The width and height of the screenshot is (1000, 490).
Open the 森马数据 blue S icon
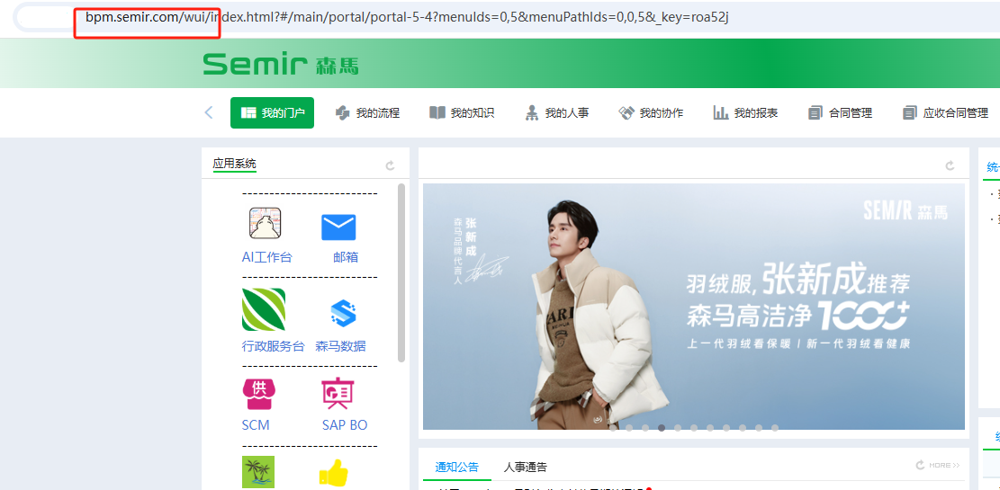343,313
